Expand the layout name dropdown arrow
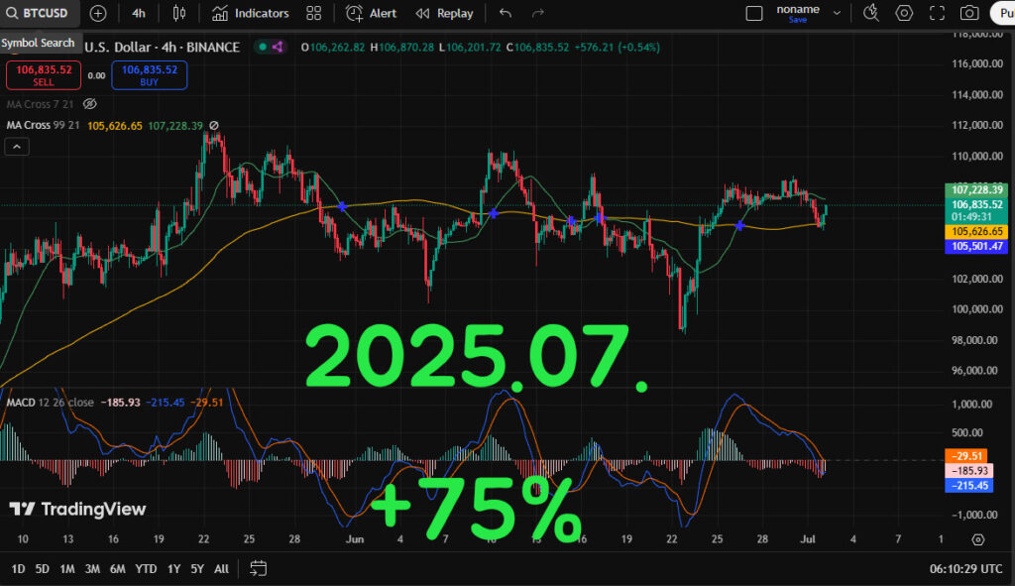Screen dimensions: 1015x586 [x=837, y=13]
